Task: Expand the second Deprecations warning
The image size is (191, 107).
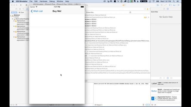Action: click(14, 26)
